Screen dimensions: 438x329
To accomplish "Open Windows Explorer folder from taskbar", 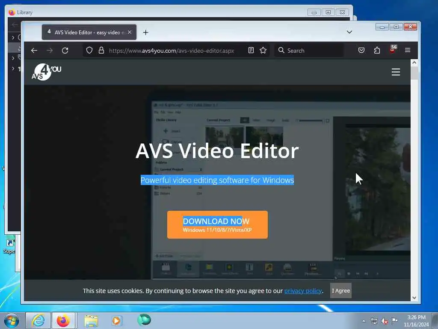I will [91, 320].
